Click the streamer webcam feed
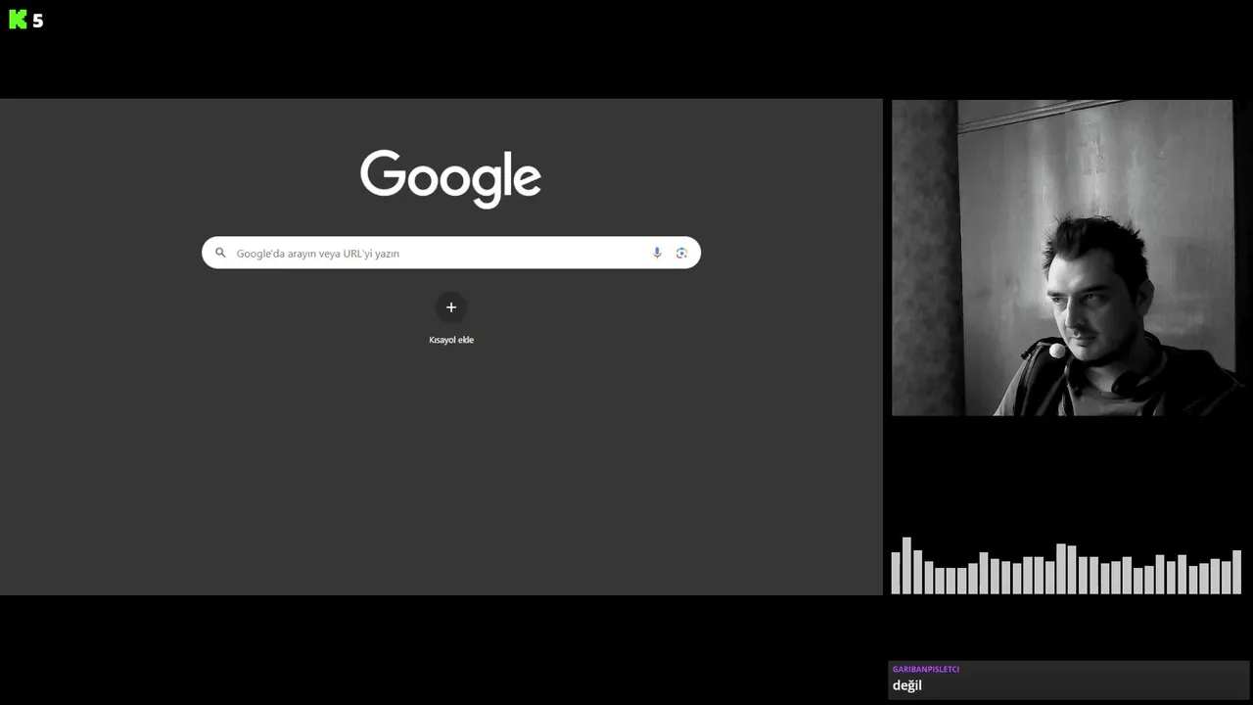 (1062, 258)
